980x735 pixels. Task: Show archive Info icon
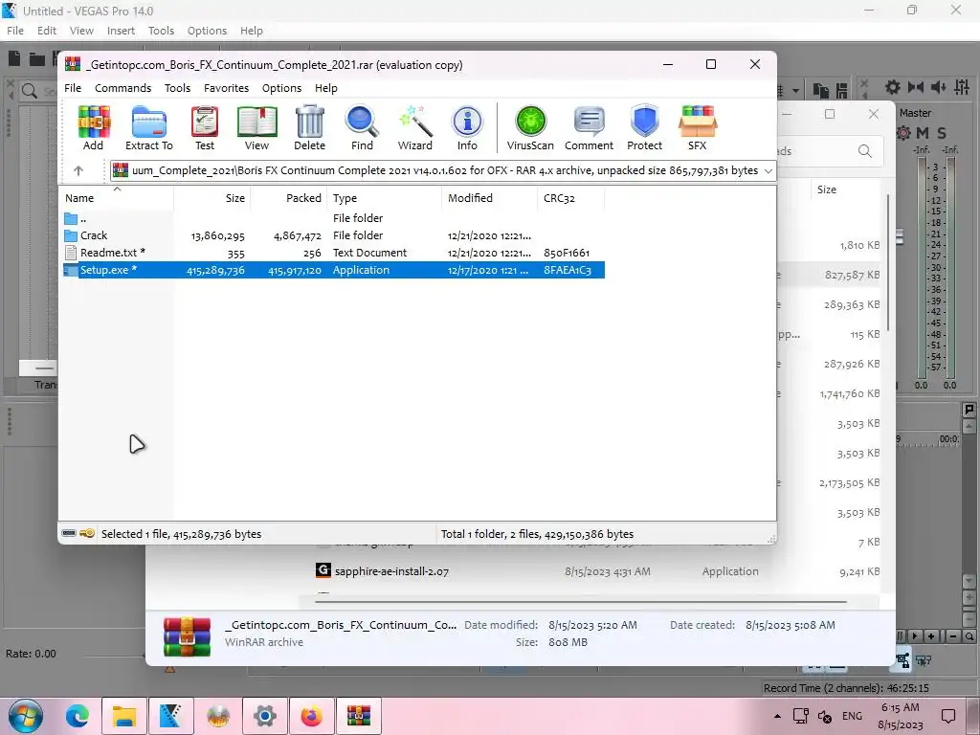click(467, 128)
